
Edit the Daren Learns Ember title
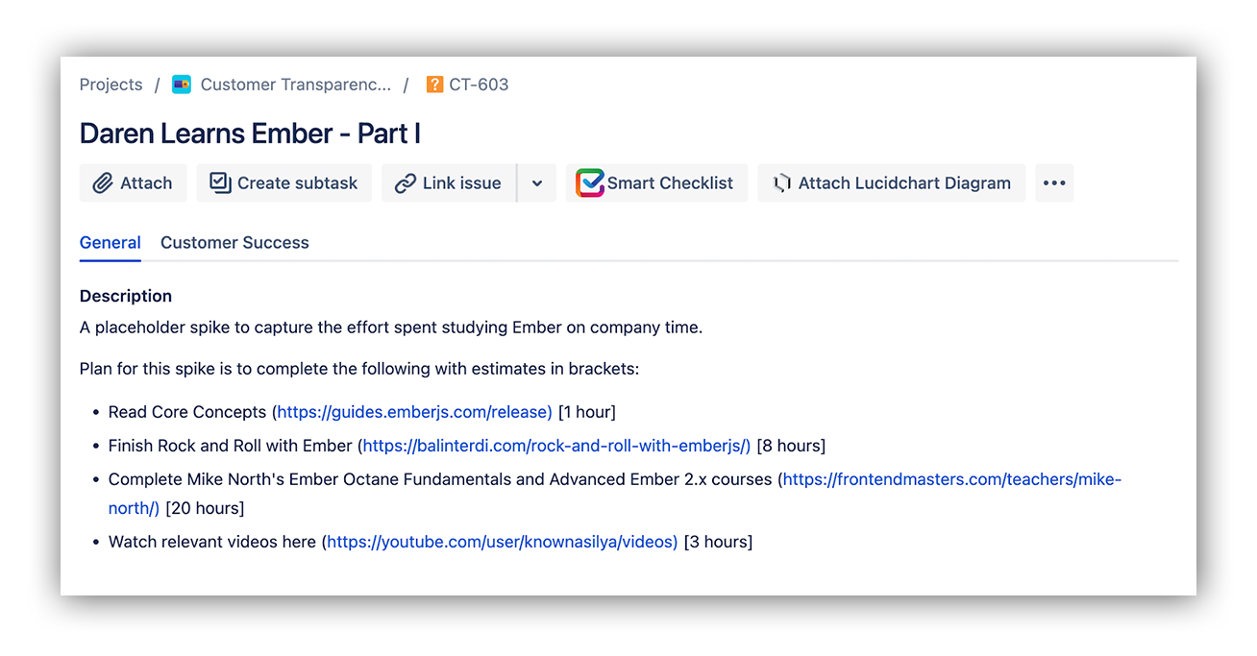tap(250, 134)
